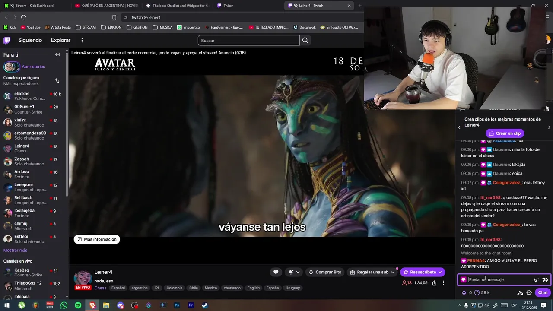Collapse the Para ti sidebar
Viewport: 553px width, 311px height.
coord(57,55)
